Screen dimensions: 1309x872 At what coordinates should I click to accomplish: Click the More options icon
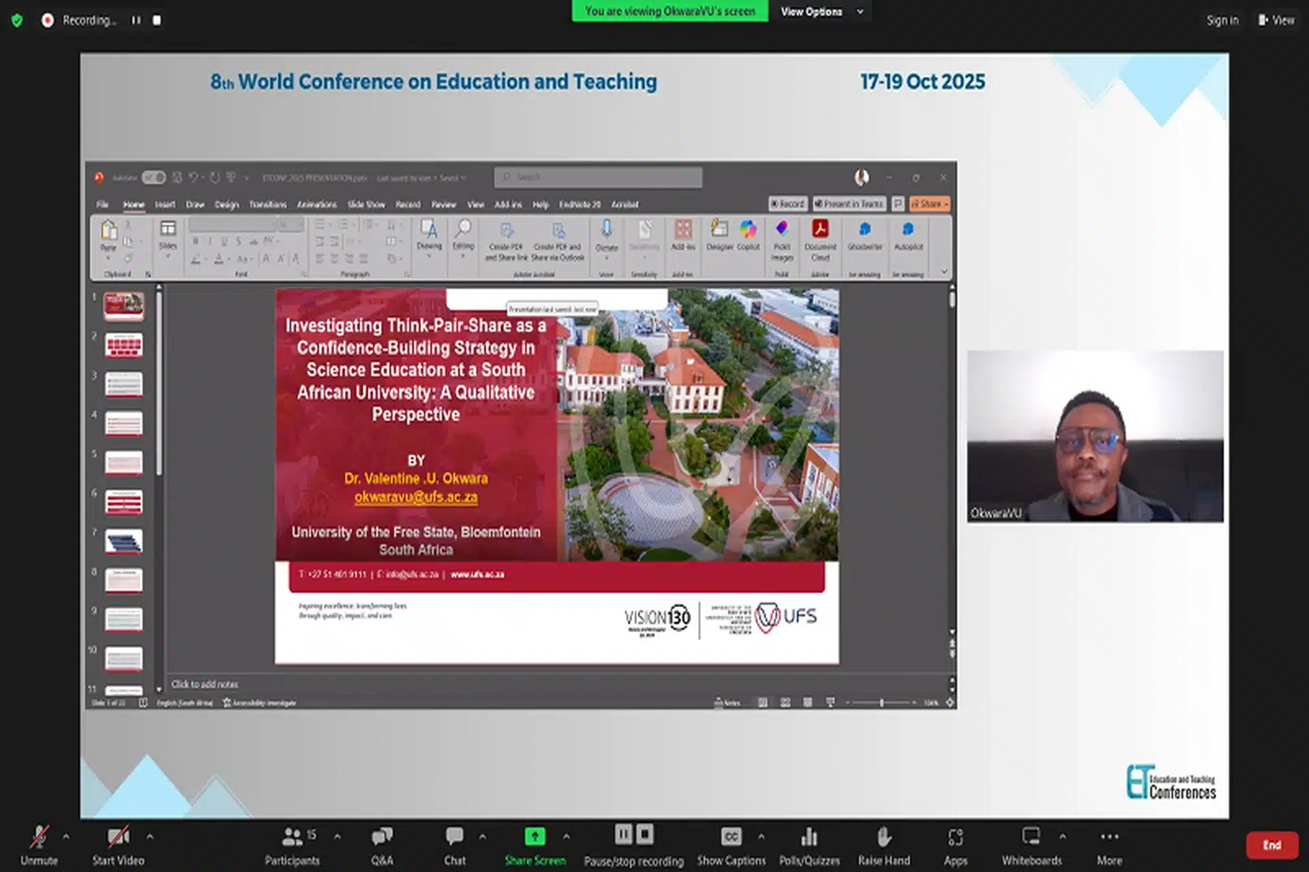[x=1109, y=837]
